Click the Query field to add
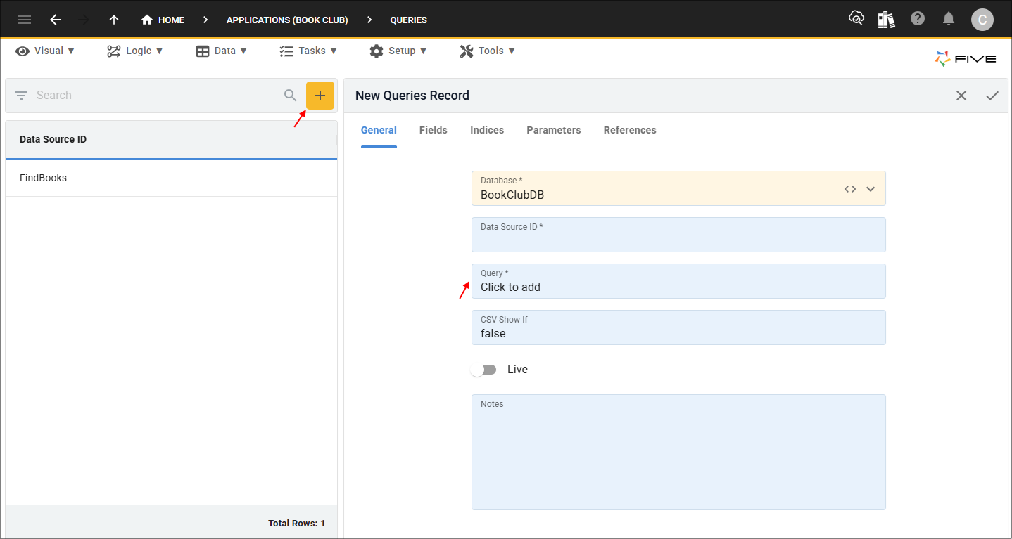 (x=678, y=281)
